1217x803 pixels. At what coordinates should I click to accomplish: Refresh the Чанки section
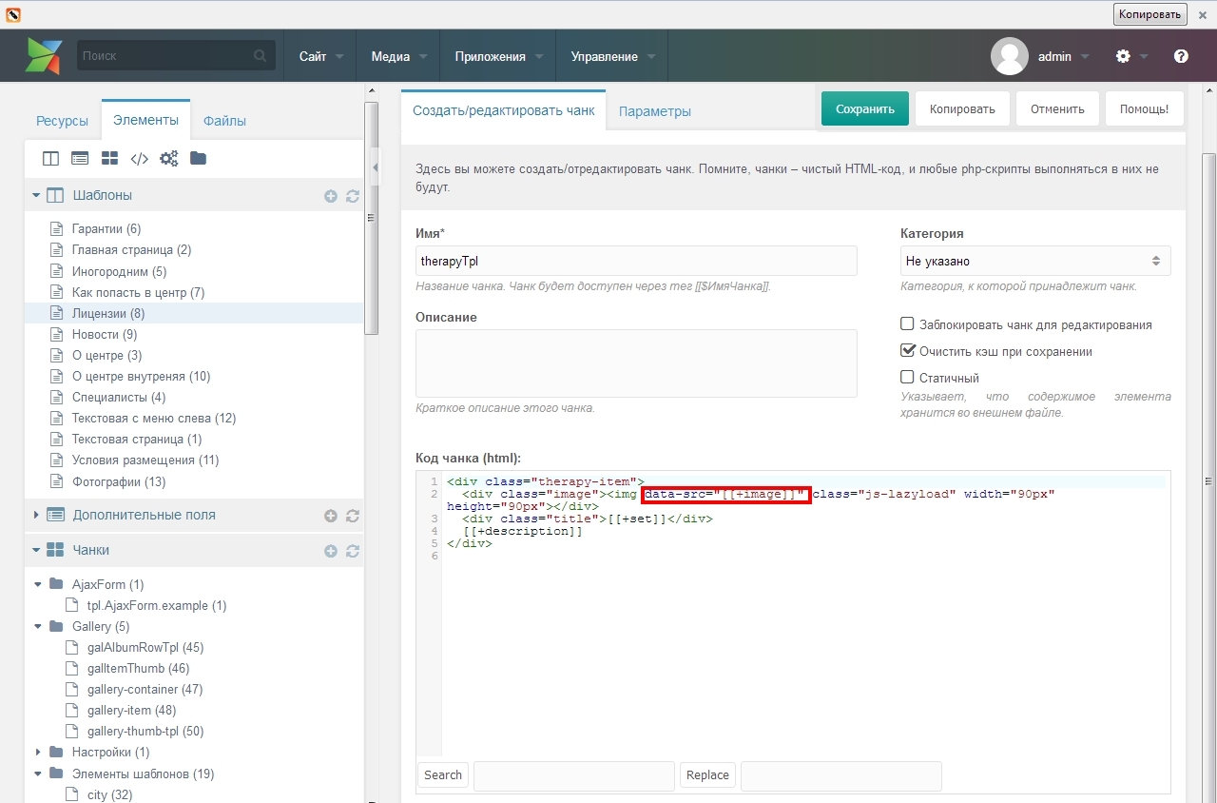[353, 551]
